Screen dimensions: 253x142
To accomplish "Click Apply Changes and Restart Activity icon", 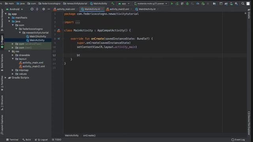I will click(177, 4).
